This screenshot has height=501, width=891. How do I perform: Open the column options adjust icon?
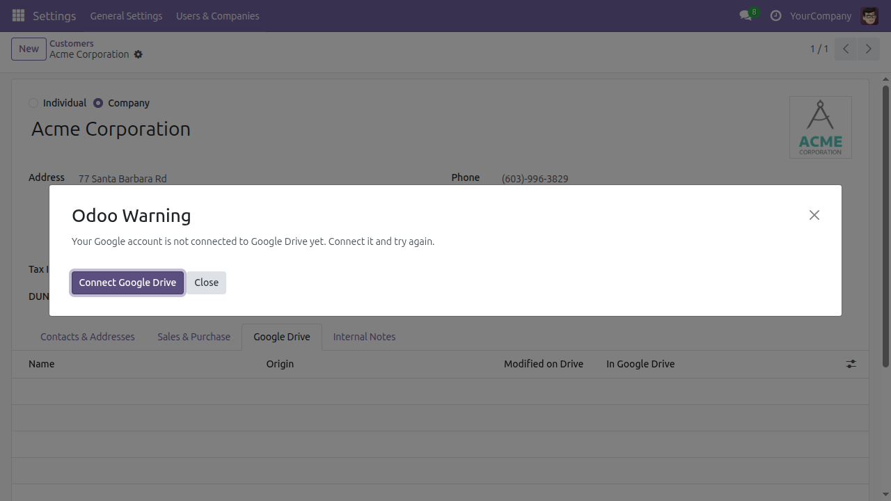coord(851,364)
